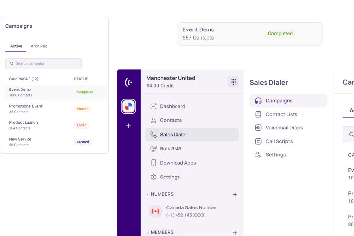Click the Completed badge in campaign list
This screenshot has width=354, height=236.
pyautogui.click(x=85, y=92)
